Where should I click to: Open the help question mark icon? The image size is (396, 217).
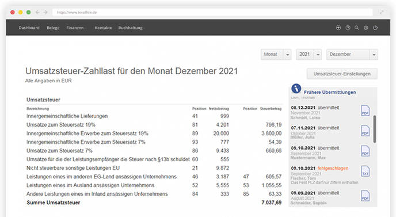[348, 28]
